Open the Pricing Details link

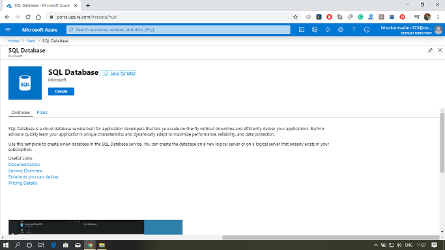[x=23, y=183]
